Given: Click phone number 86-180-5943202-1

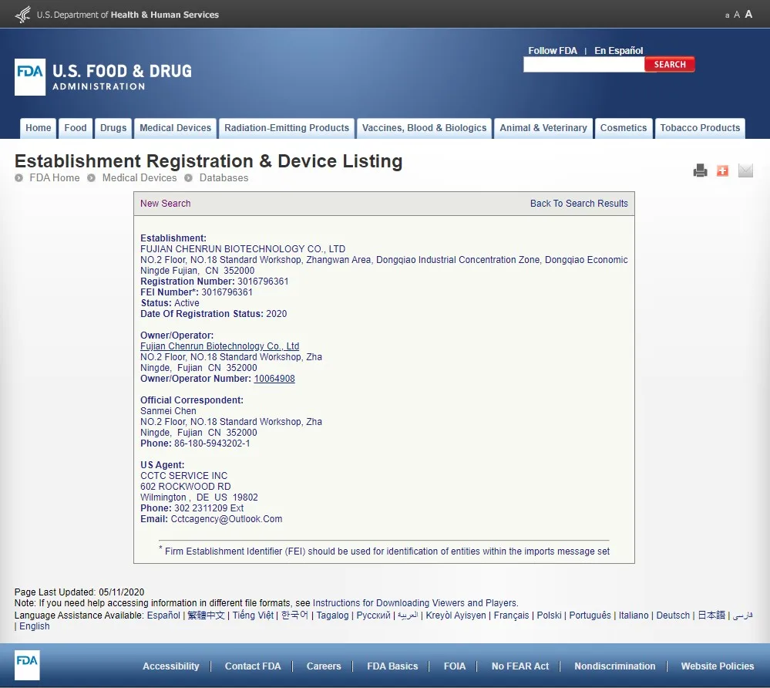Looking at the screenshot, I should (212, 443).
